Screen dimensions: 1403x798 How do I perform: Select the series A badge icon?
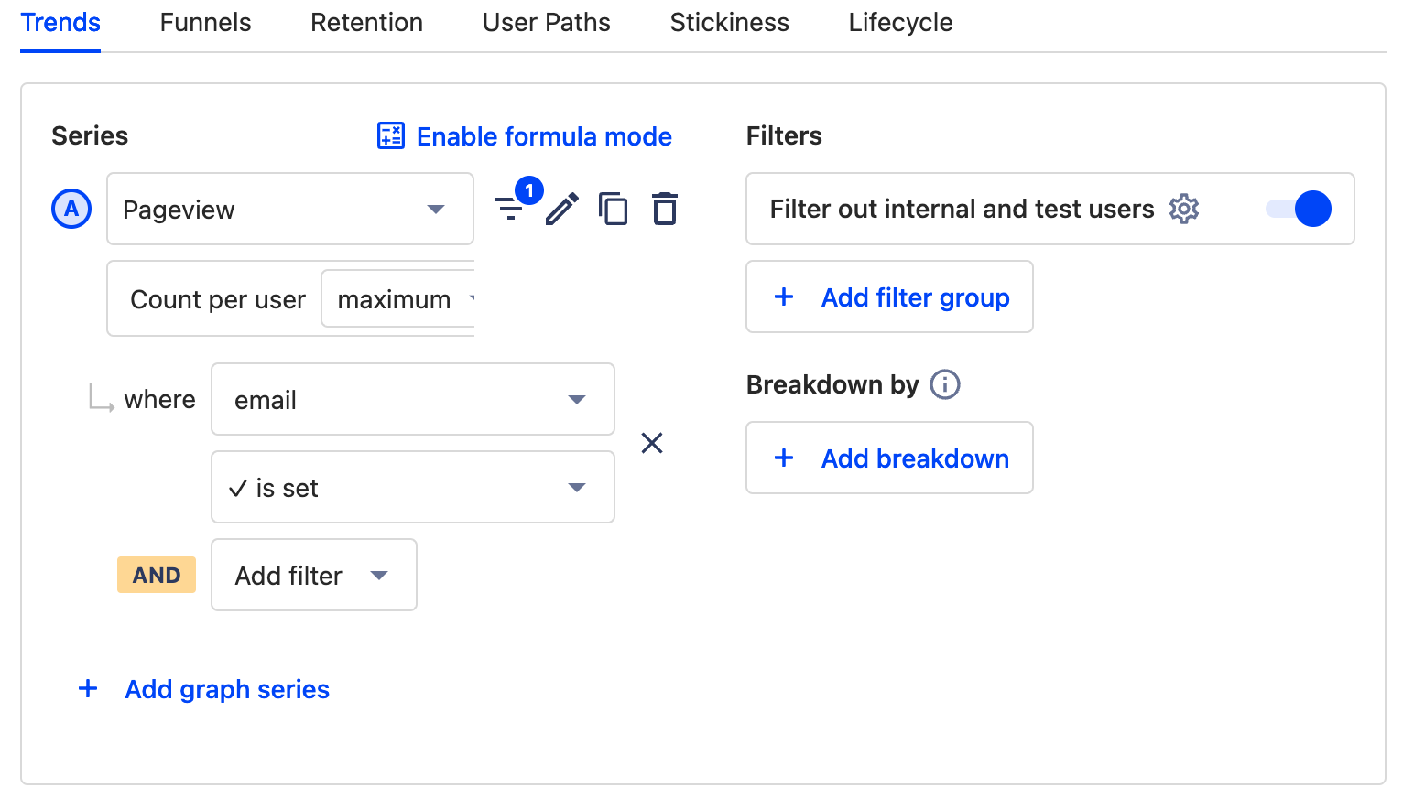click(x=71, y=209)
